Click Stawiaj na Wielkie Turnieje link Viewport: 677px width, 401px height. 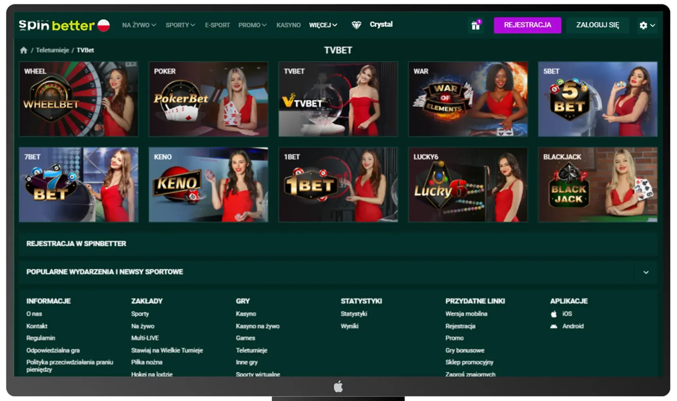pos(167,350)
